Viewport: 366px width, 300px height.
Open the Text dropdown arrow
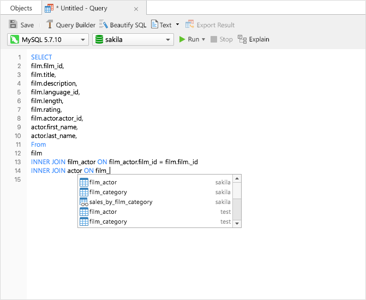pyautogui.click(x=177, y=25)
